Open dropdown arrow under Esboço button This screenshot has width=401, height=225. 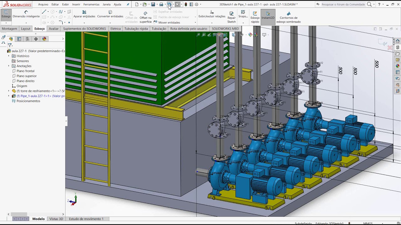6,23
